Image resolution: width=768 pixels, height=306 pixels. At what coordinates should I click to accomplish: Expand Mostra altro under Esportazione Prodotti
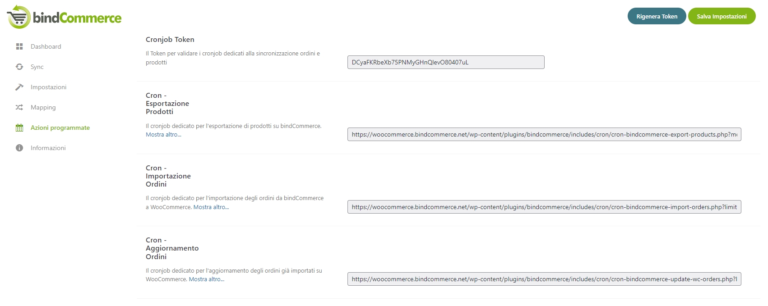coord(163,135)
